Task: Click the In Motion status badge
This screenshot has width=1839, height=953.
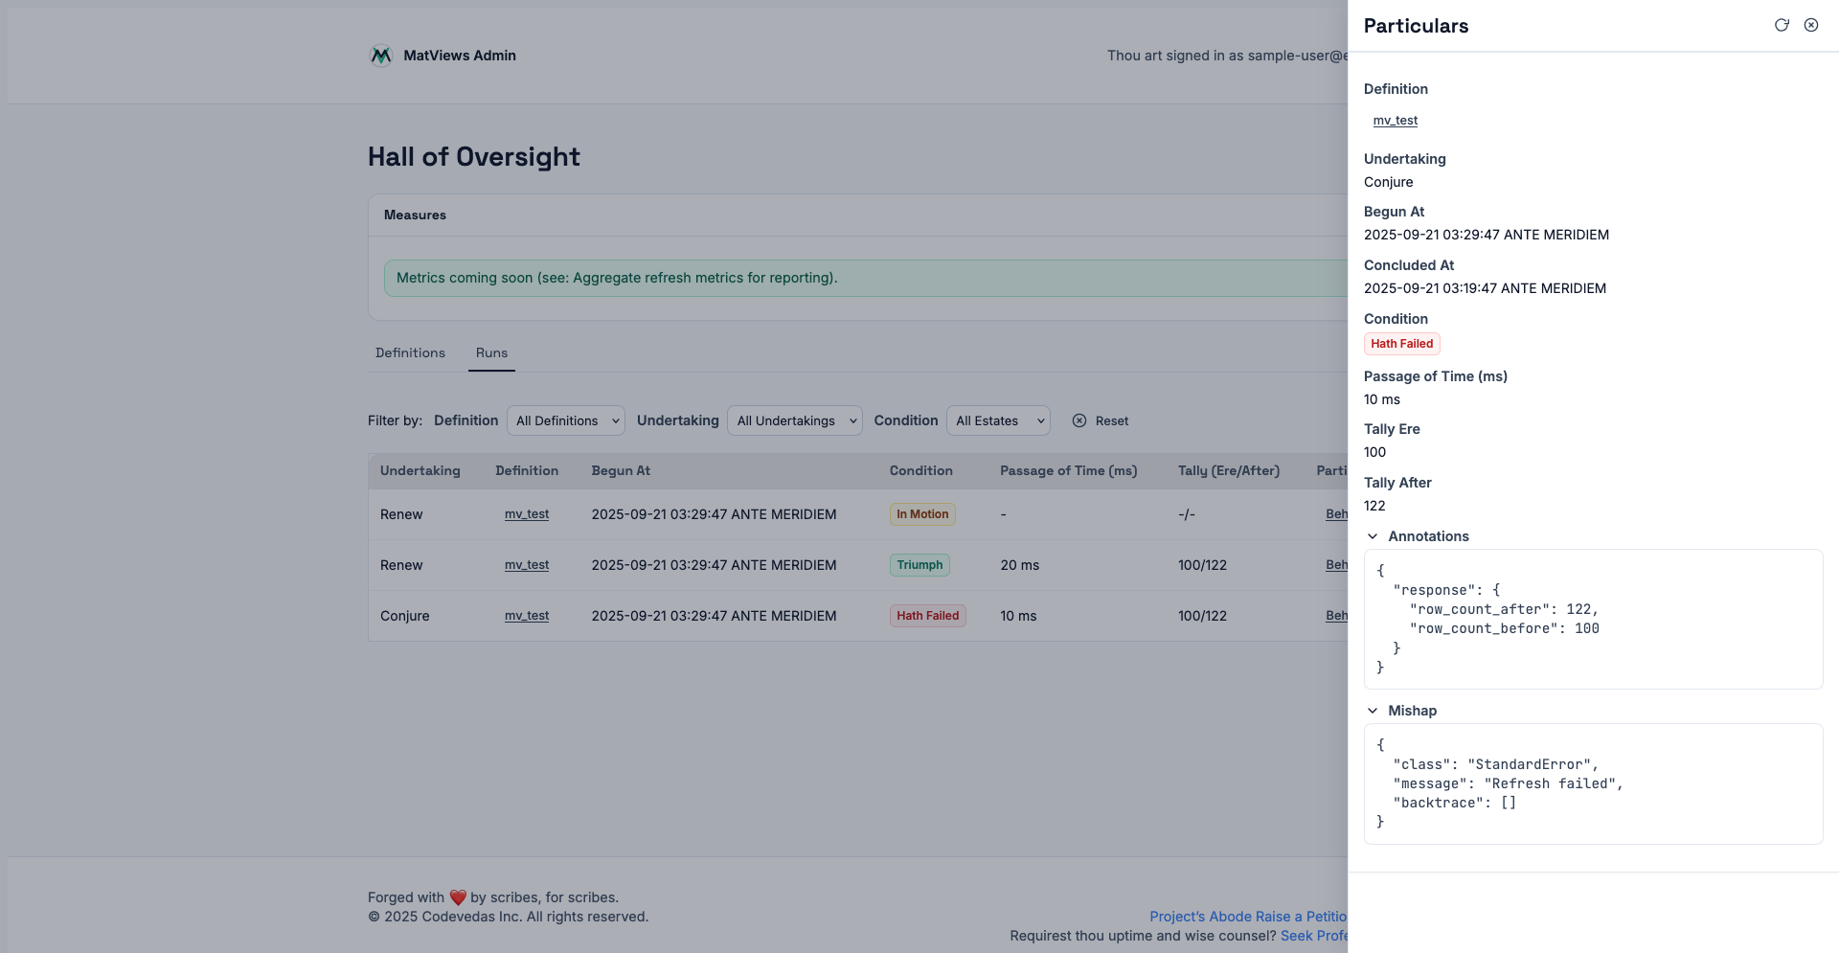Action: click(922, 514)
